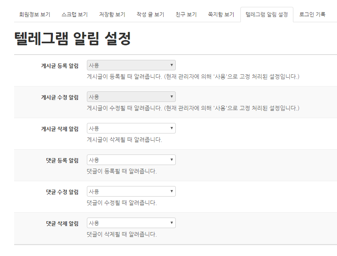Expand the 댓글 등록 알림 dropdown

pyautogui.click(x=131, y=160)
